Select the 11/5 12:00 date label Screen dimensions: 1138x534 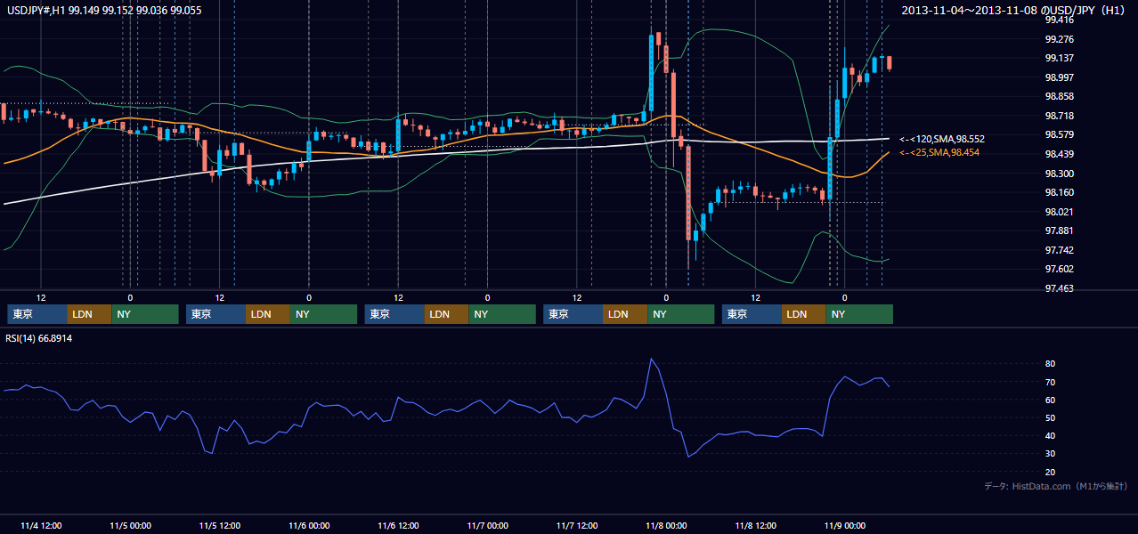pos(219,526)
